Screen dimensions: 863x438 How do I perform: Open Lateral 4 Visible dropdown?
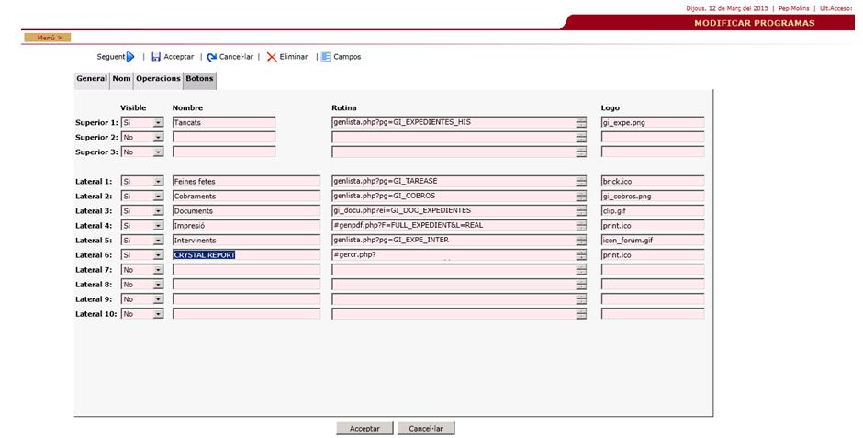coord(142,226)
